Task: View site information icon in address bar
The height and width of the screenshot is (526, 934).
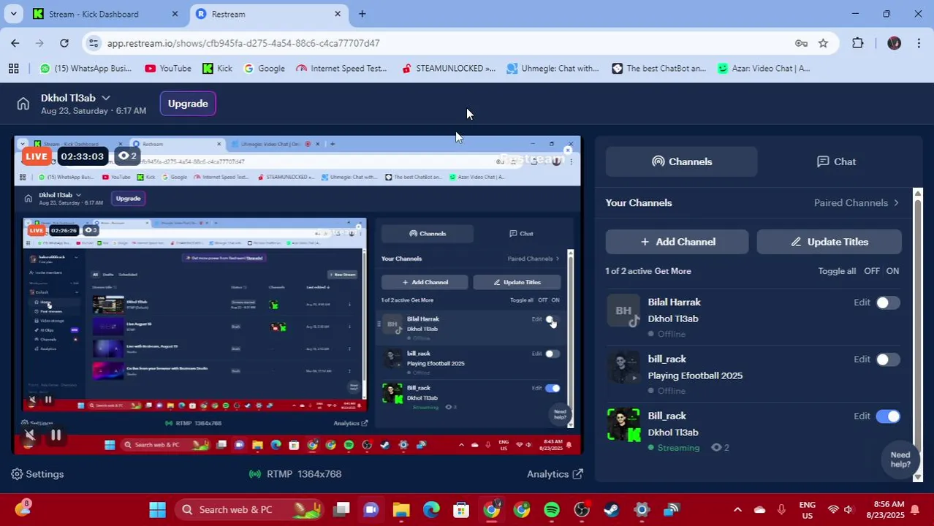Action: pyautogui.click(x=94, y=43)
